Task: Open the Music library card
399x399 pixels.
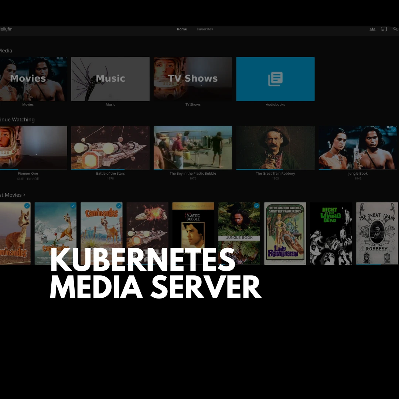Action: (110, 79)
